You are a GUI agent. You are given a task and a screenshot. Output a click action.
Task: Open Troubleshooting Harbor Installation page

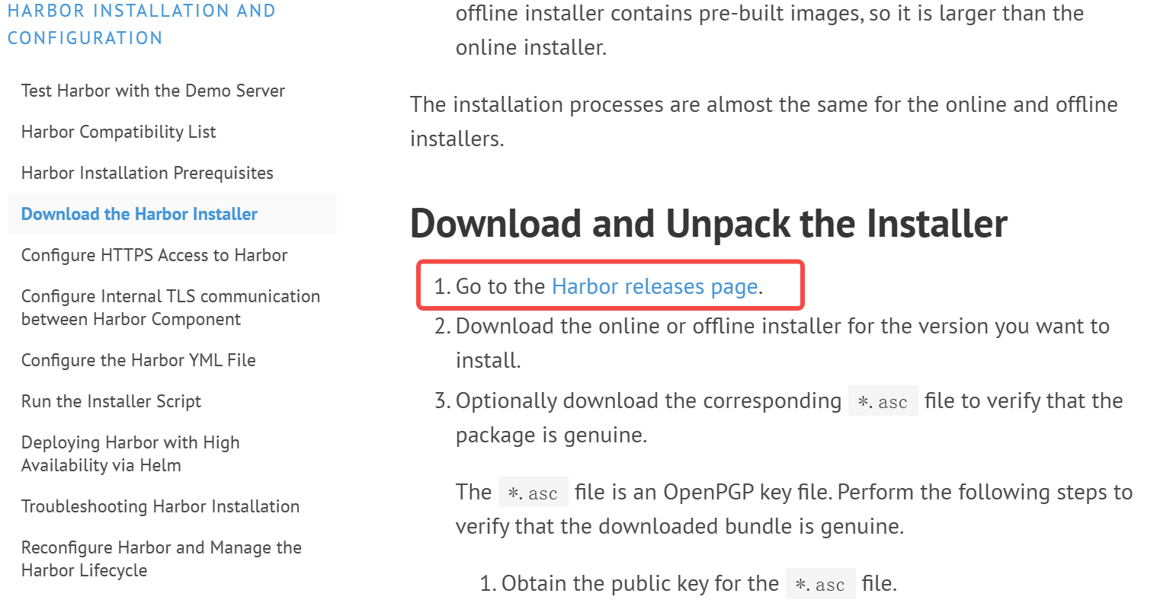160,506
